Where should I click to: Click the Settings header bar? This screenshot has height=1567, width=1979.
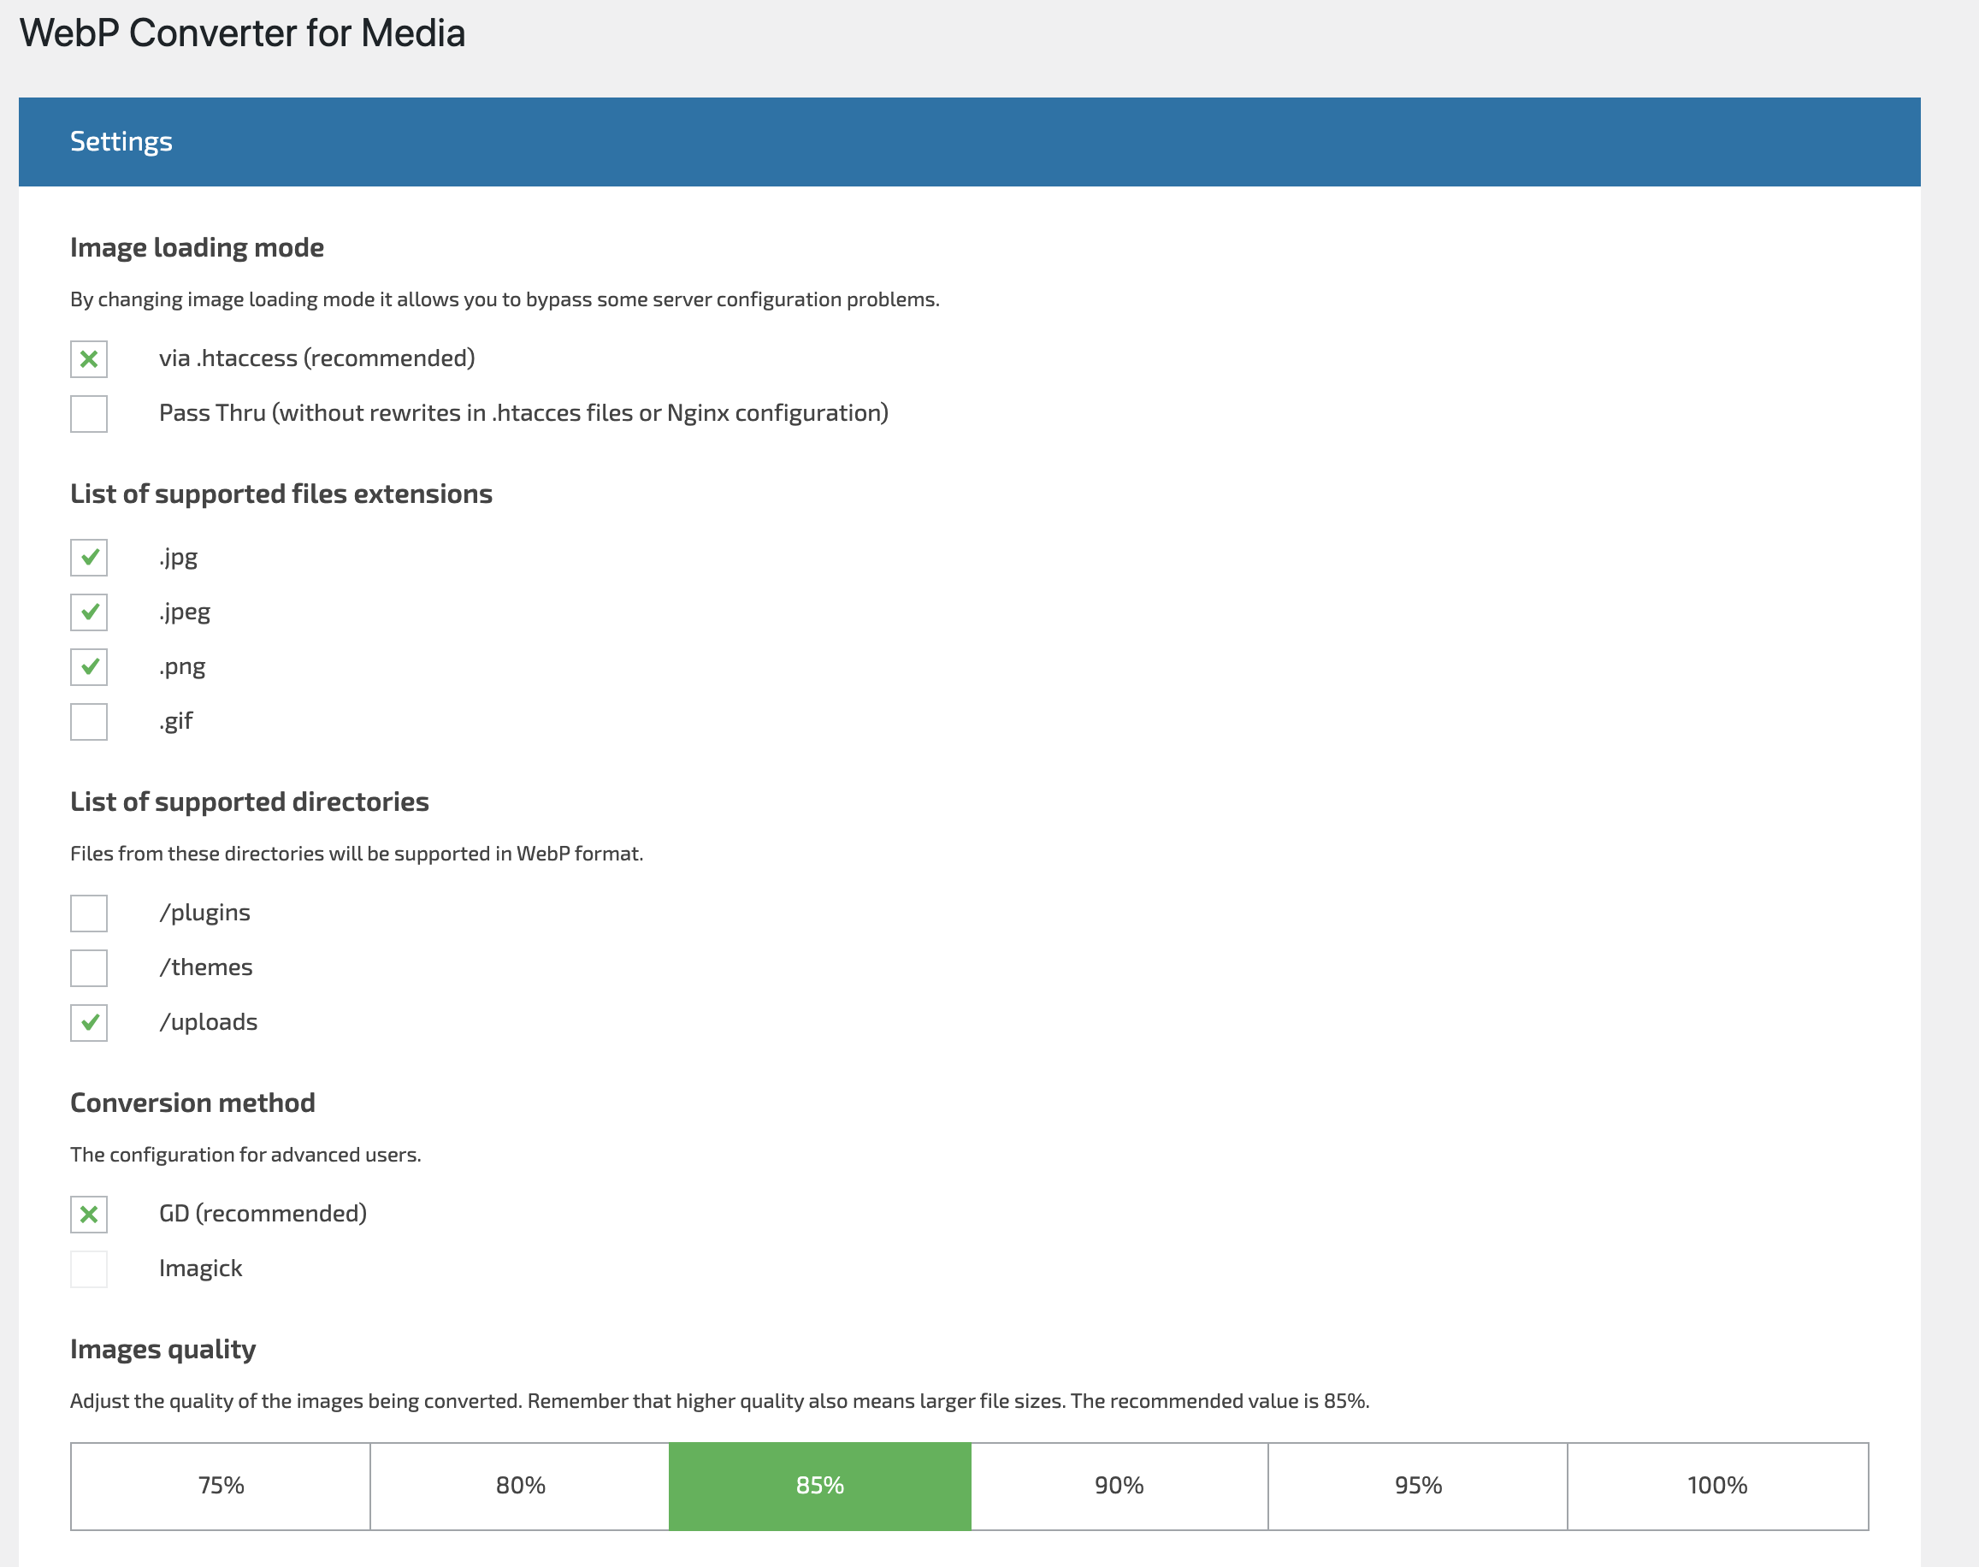click(969, 142)
